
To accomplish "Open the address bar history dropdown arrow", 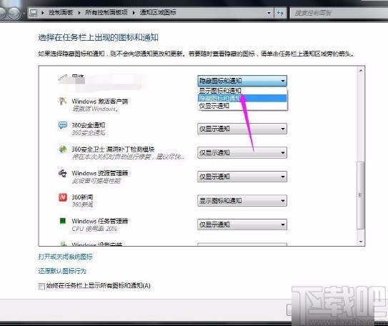I will (269, 13).
